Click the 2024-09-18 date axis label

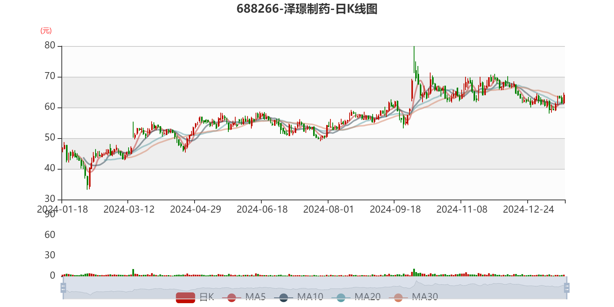395,210
